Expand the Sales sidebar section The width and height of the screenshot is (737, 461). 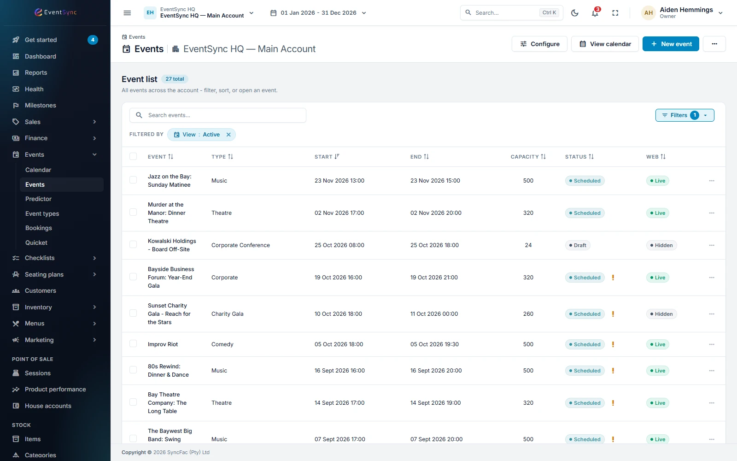(x=55, y=122)
